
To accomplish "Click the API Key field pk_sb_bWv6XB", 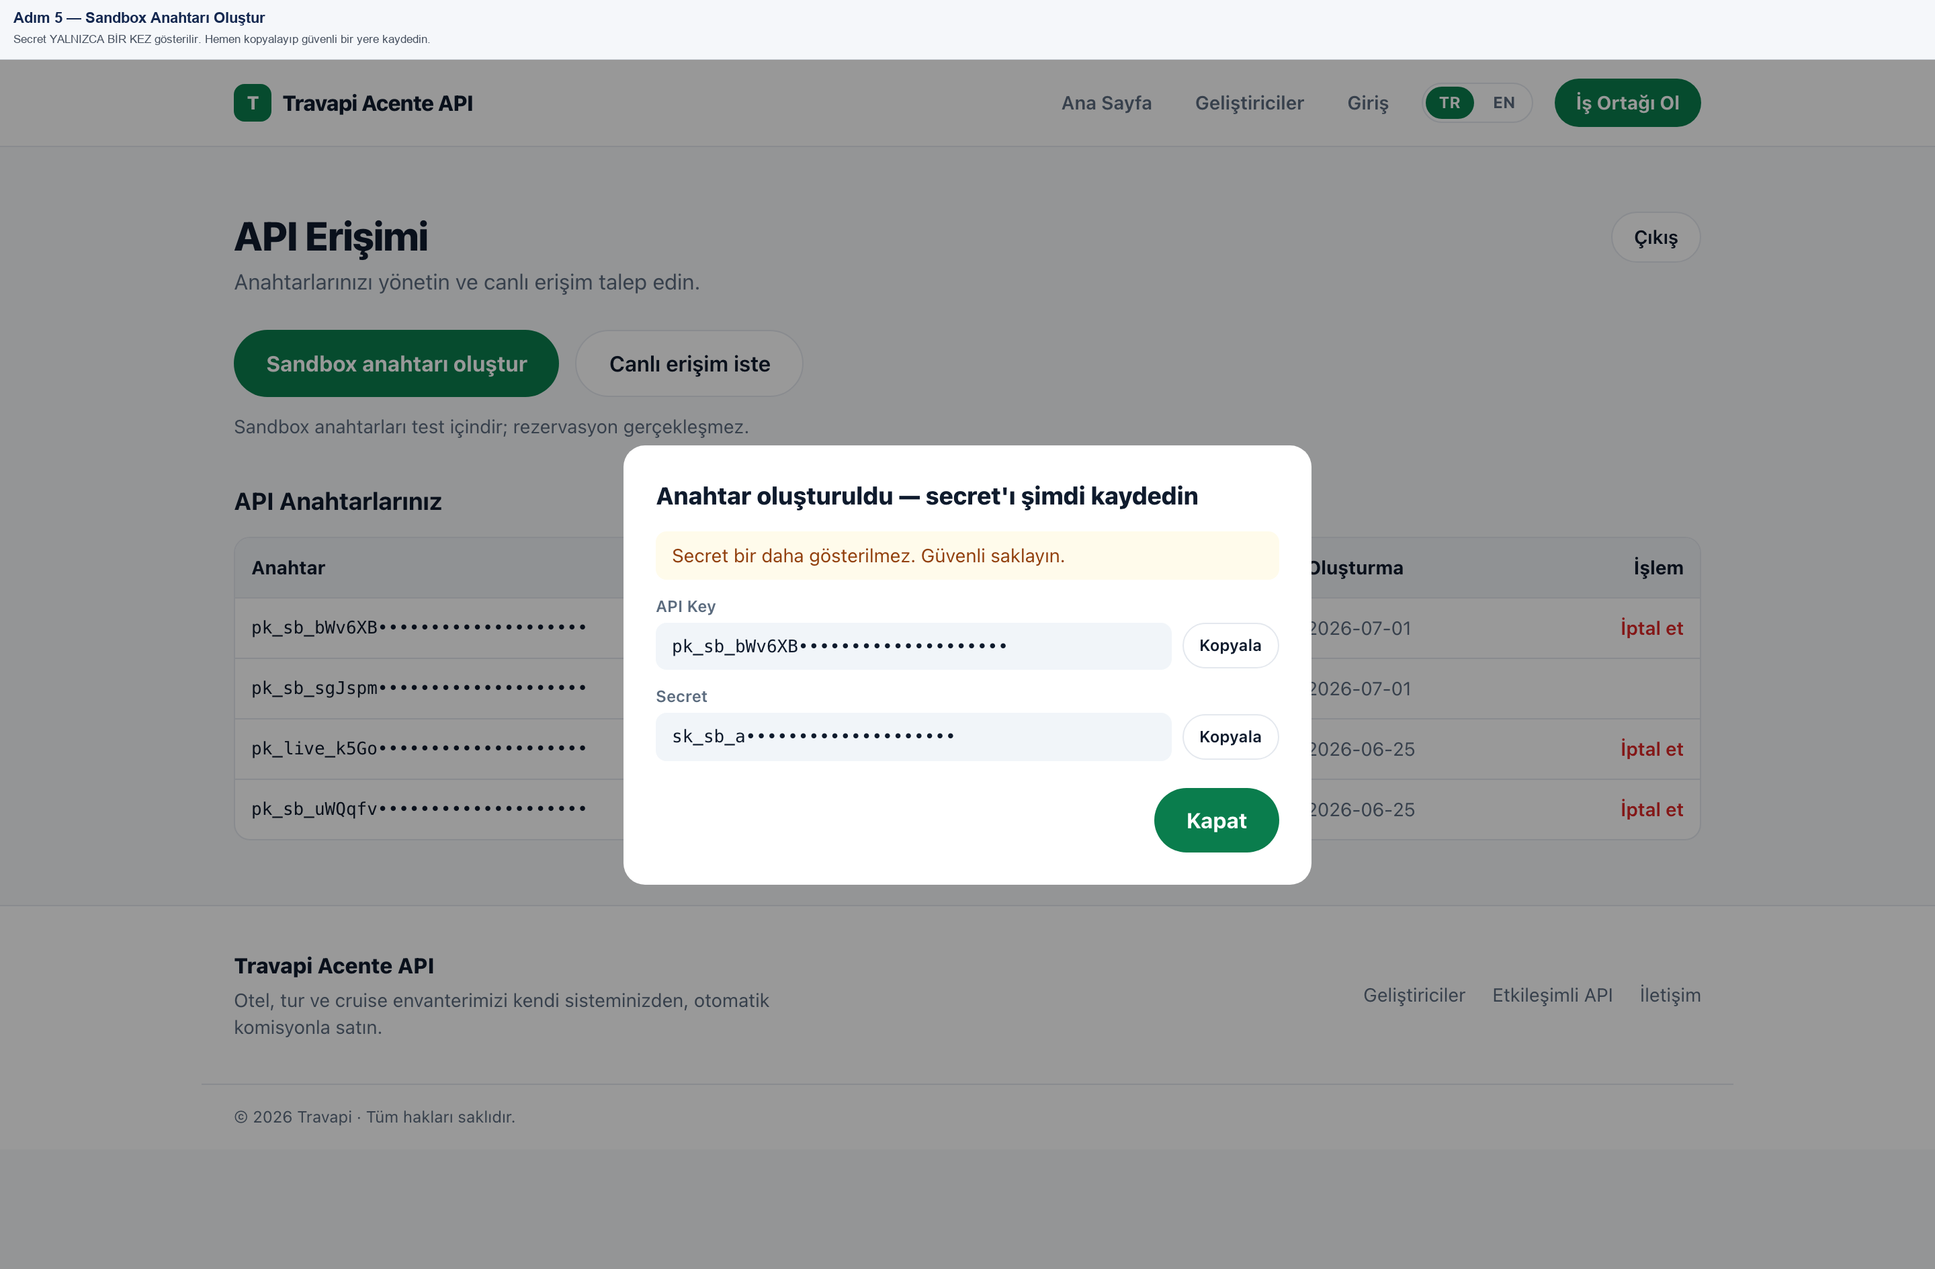I will pyautogui.click(x=913, y=646).
